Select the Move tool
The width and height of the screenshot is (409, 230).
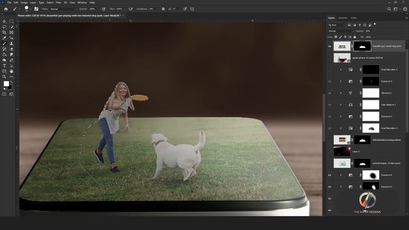click(4, 21)
